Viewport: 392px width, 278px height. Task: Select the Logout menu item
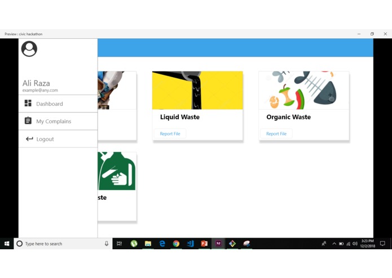pos(58,139)
